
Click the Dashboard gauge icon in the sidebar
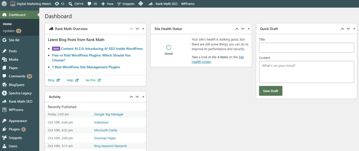tap(4, 15)
